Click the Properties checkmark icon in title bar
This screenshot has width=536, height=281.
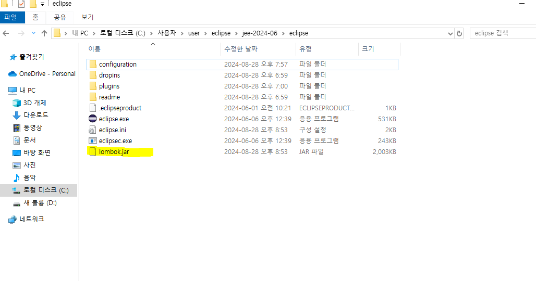point(21,4)
